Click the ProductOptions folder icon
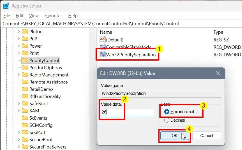242x150 pixels. 25,67
